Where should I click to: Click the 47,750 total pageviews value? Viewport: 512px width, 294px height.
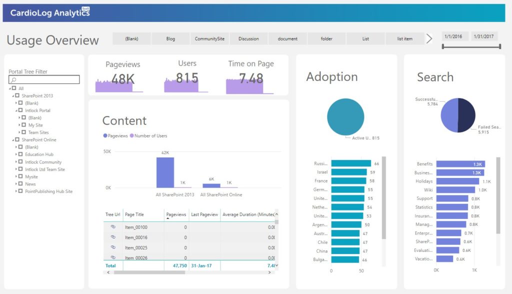pos(179,265)
